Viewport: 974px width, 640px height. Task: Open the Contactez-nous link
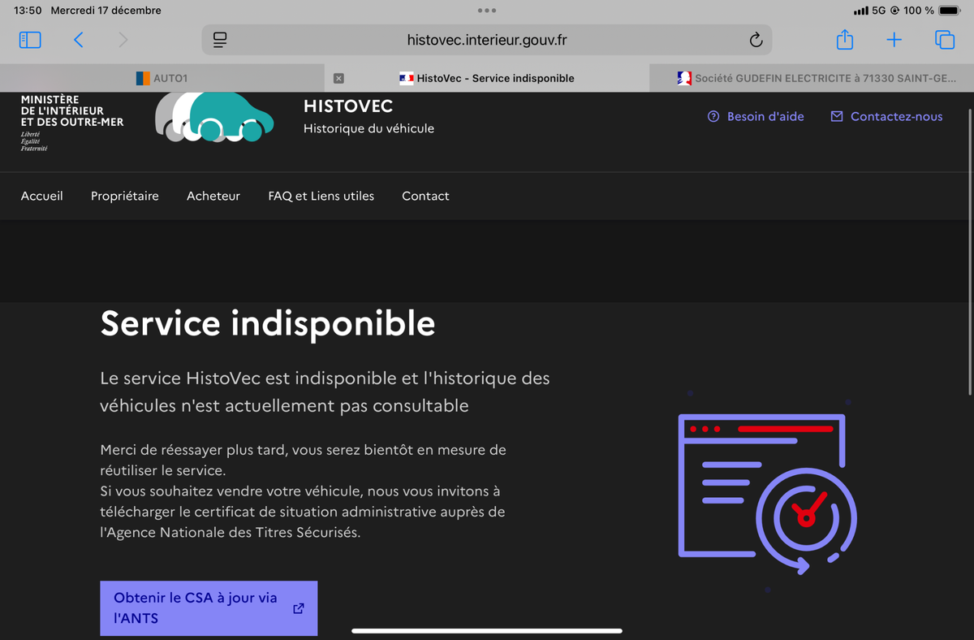tap(886, 117)
